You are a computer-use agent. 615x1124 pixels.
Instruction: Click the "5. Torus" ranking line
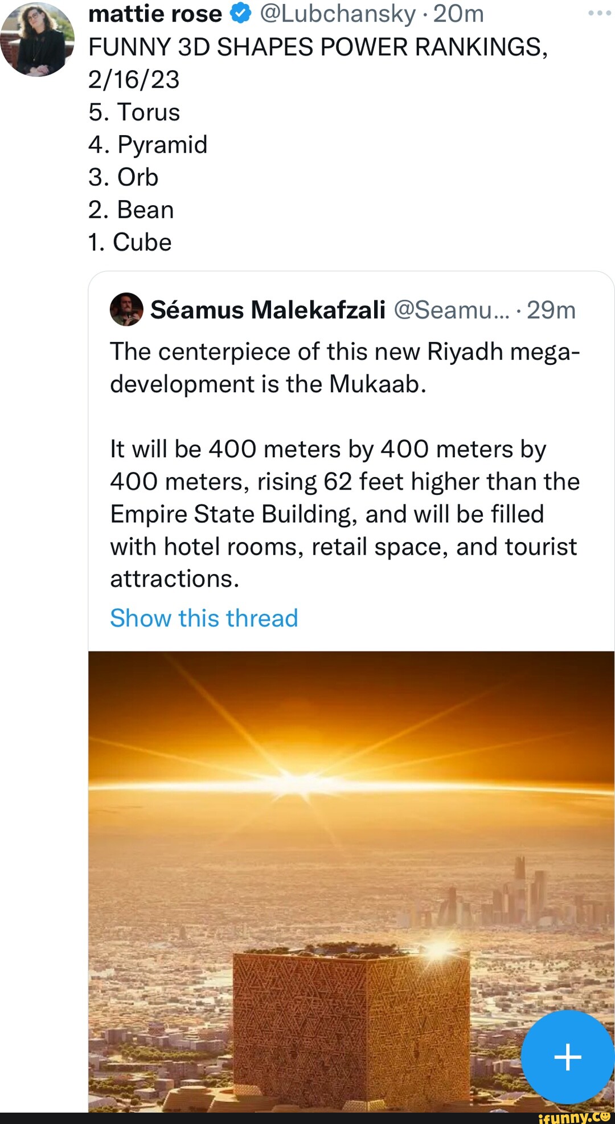pyautogui.click(x=134, y=112)
